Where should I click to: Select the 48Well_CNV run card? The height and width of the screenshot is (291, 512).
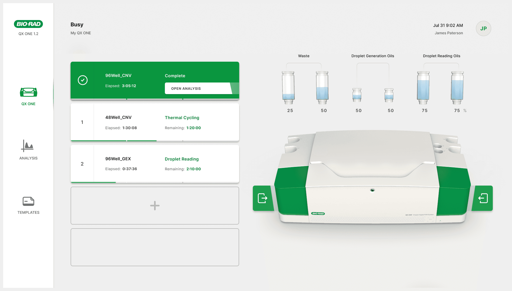(x=155, y=122)
